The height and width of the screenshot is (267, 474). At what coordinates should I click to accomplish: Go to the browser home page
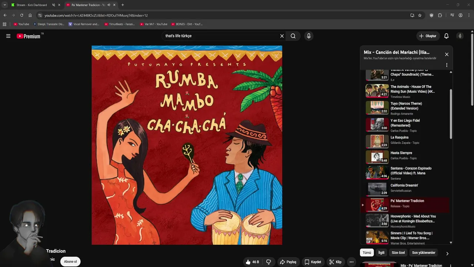click(x=30, y=15)
